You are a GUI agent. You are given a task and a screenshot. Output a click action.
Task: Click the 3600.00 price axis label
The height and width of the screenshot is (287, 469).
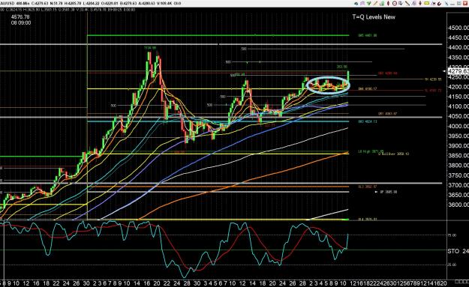[x=458, y=205]
